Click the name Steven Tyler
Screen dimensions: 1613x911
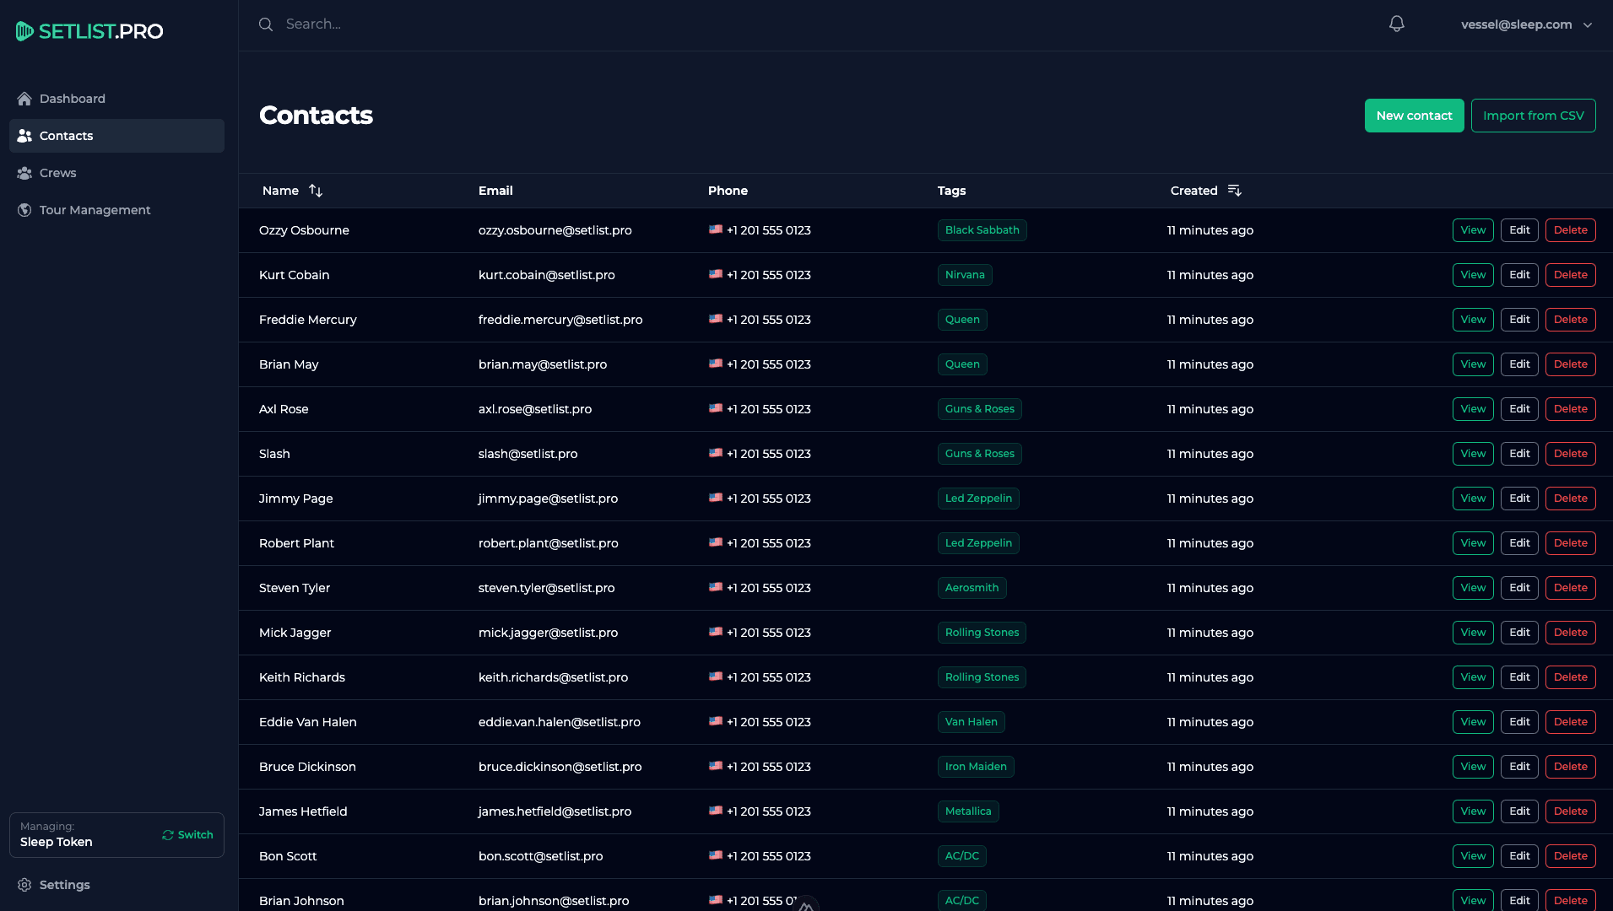[x=295, y=588]
